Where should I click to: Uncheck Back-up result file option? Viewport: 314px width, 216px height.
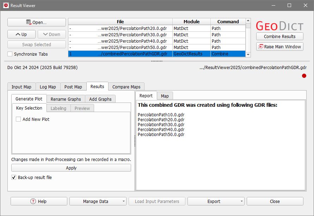click(x=14, y=178)
